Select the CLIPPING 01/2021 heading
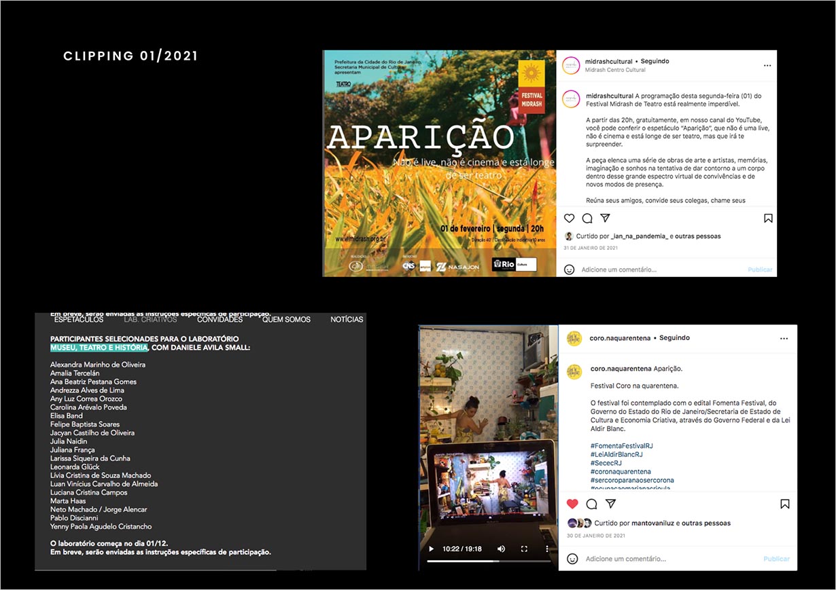Viewport: 836px width, 590px height. 130,56
